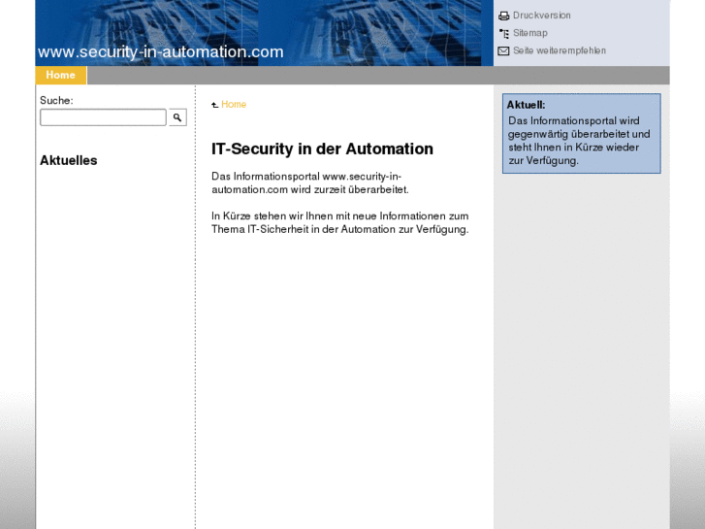The image size is (705, 529).
Task: Click the Aktuell notice text about Informationsportal
Action: [x=579, y=141]
